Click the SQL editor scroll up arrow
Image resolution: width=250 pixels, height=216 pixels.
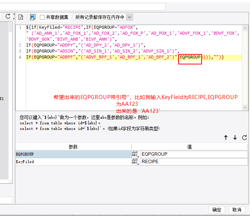[x=245, y=28]
